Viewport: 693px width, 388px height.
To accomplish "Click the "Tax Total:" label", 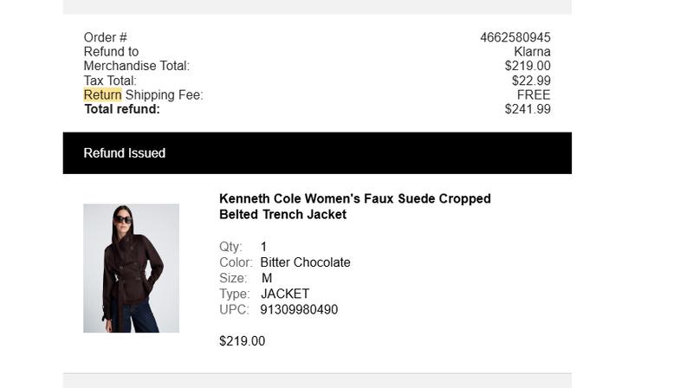I will pyautogui.click(x=110, y=81).
